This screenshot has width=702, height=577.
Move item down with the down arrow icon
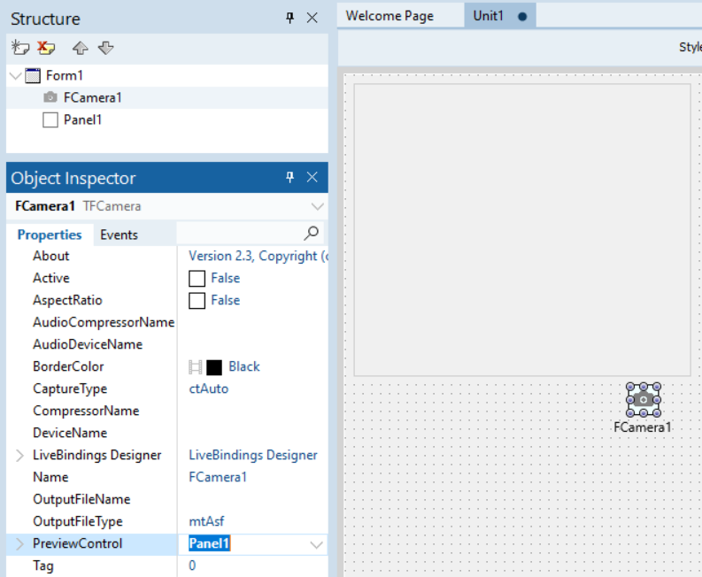point(105,48)
